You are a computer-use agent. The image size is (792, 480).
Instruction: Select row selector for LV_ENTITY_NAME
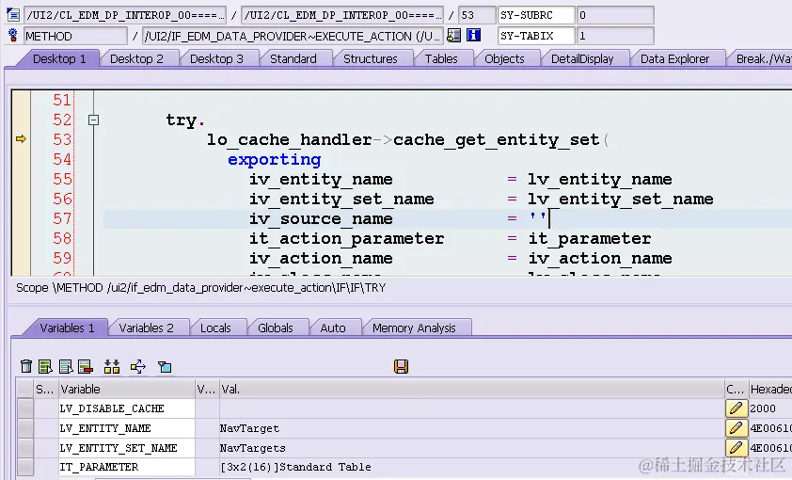click(x=24, y=428)
